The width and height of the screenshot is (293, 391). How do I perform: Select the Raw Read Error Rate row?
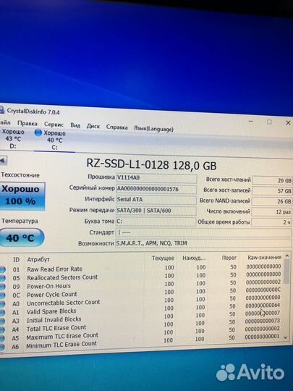[x=142, y=268]
